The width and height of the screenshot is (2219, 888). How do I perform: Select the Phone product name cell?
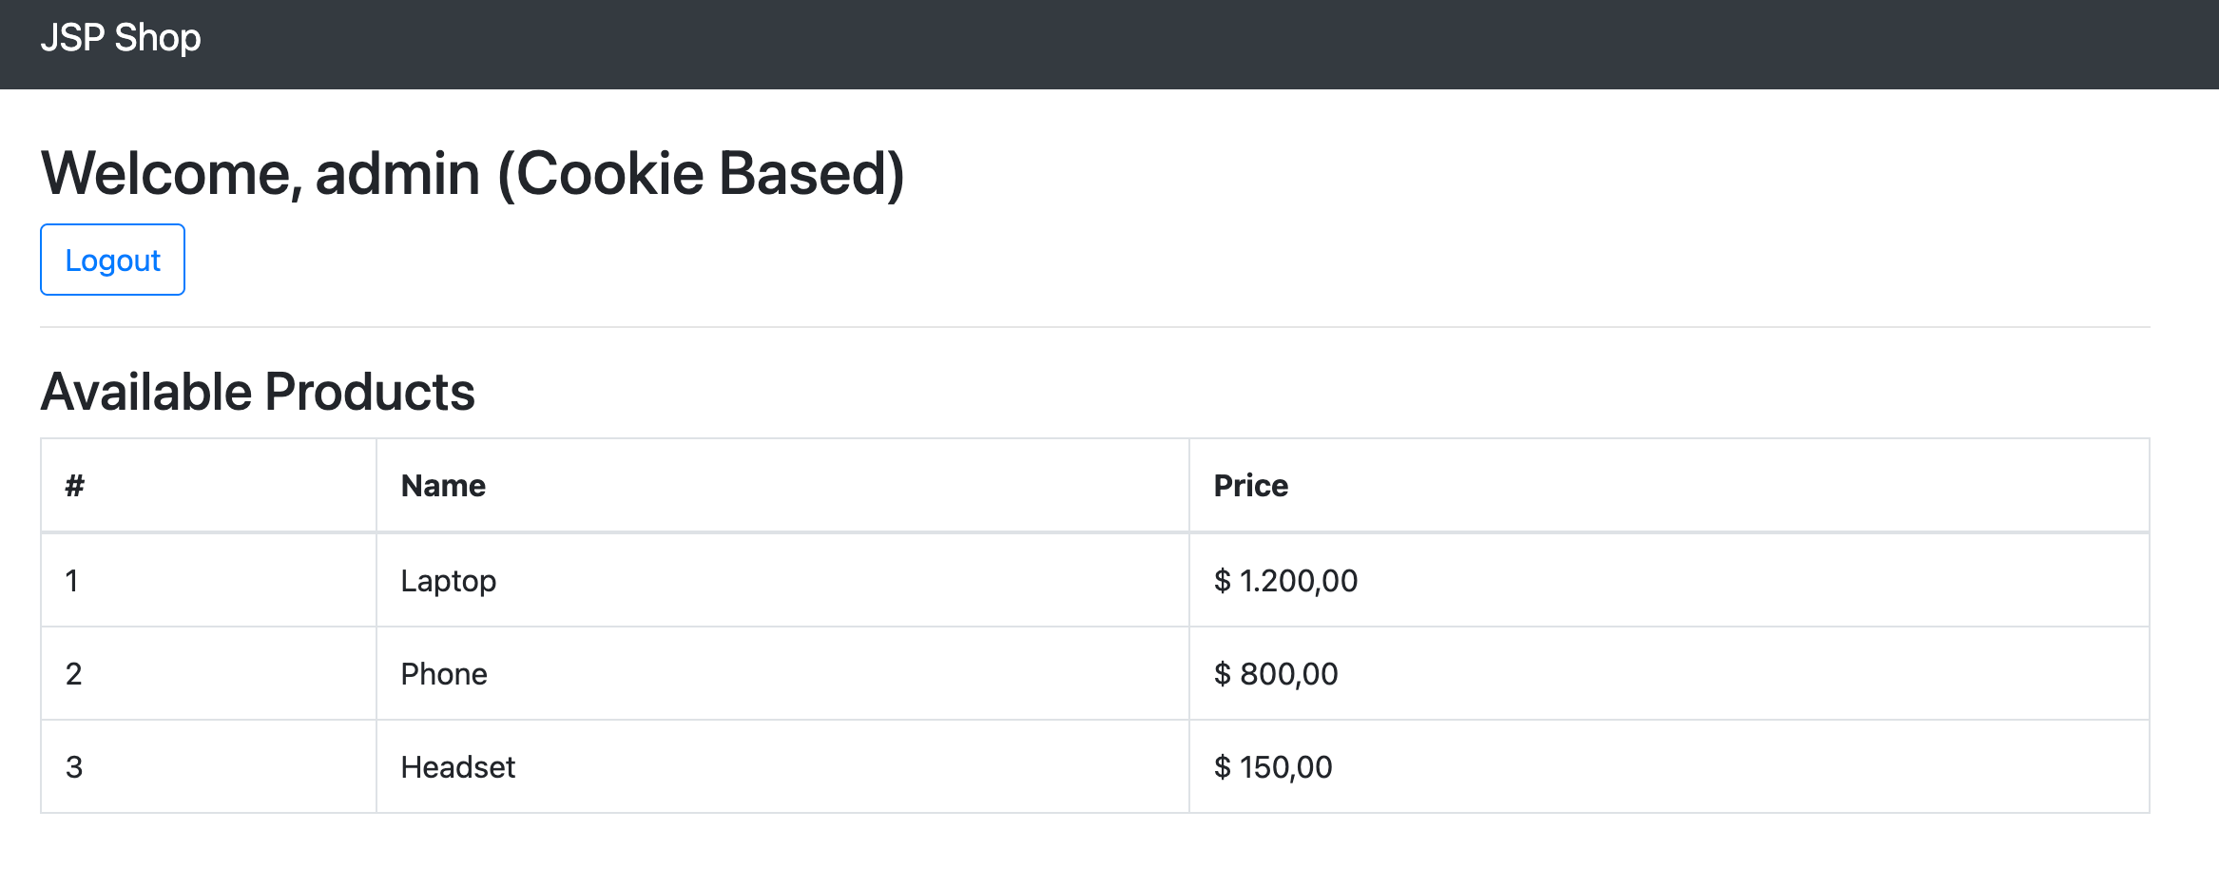point(782,673)
